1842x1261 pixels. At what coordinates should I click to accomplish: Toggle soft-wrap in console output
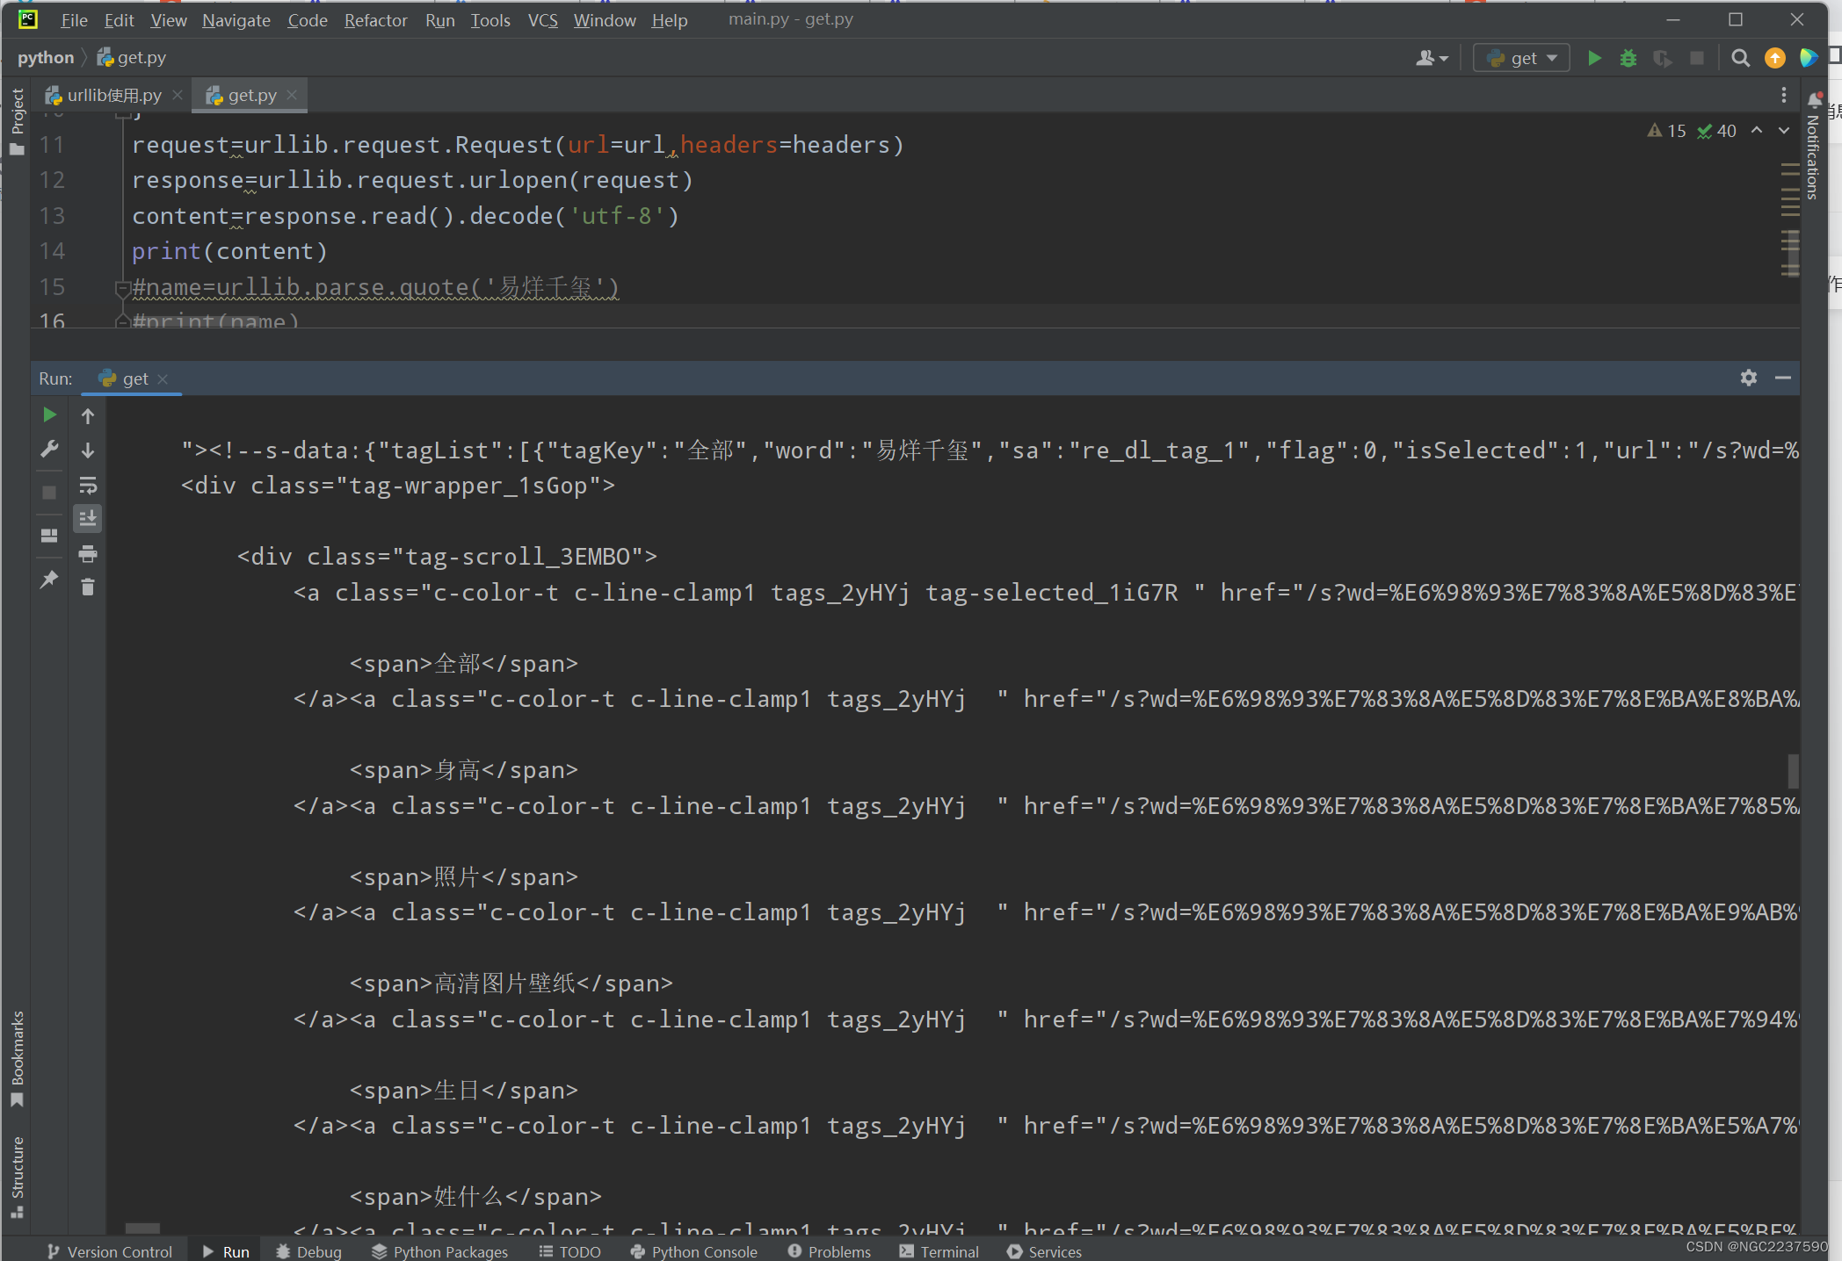(88, 485)
